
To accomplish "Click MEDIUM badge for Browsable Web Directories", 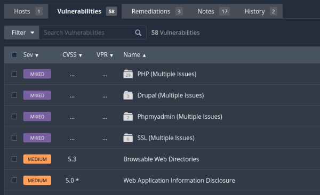I will click(x=37, y=159).
